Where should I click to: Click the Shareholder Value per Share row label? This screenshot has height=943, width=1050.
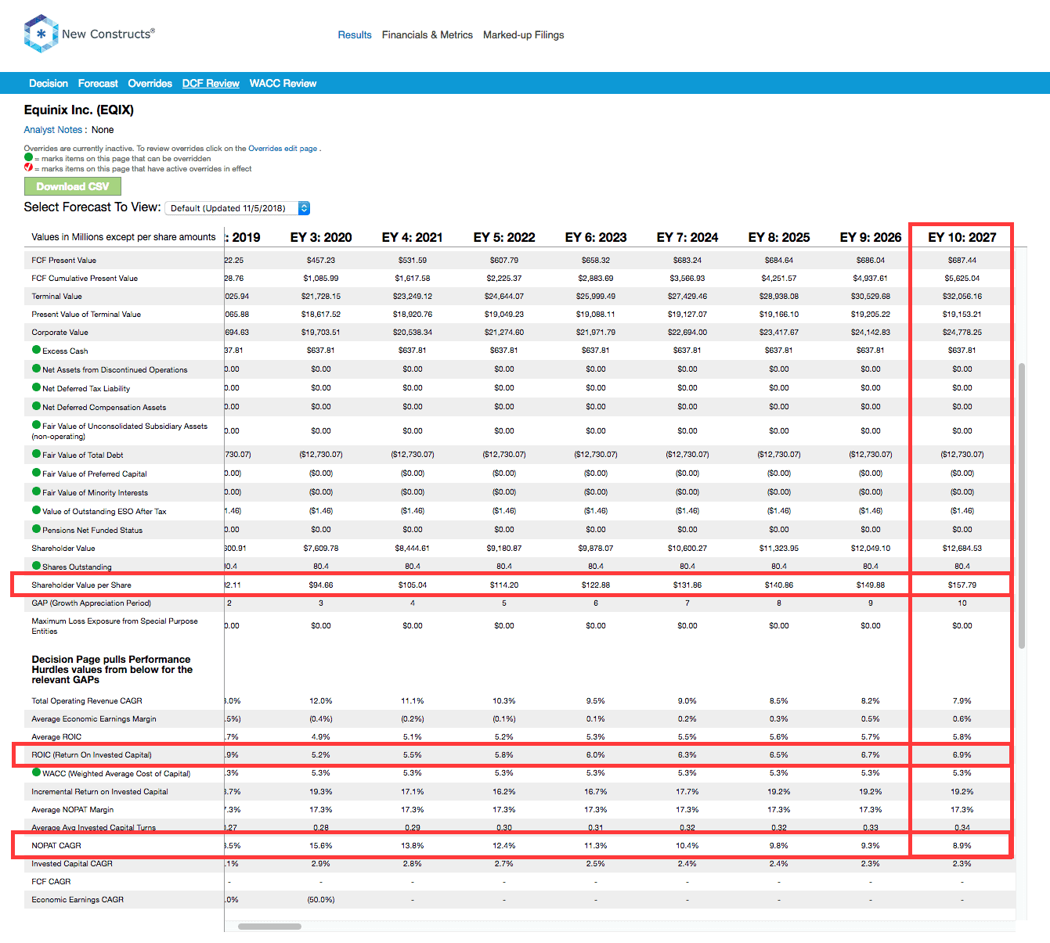pos(81,585)
